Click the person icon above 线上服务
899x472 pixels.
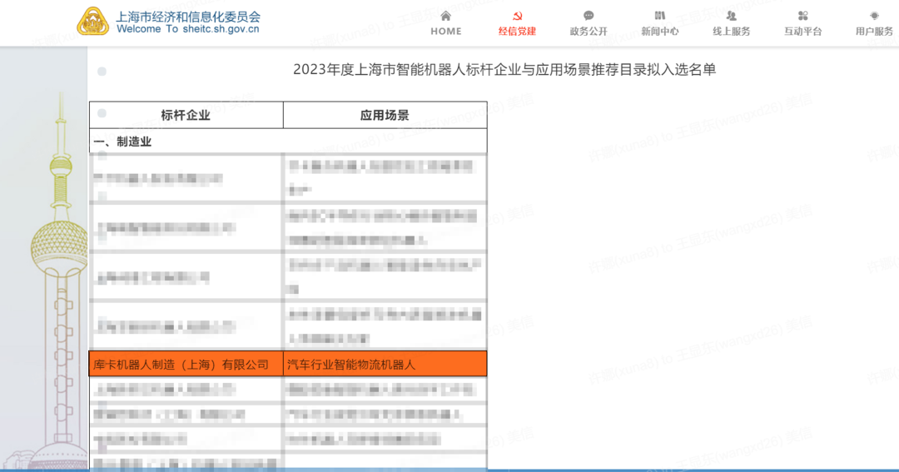(x=731, y=16)
